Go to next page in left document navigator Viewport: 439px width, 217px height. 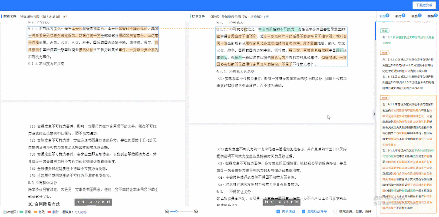[x=103, y=202]
